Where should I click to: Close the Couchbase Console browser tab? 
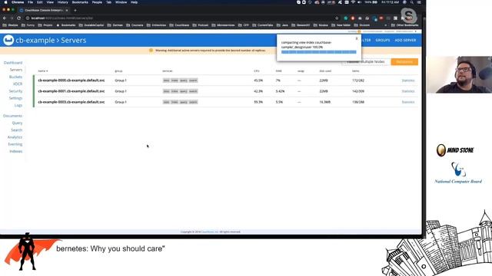[67, 10]
